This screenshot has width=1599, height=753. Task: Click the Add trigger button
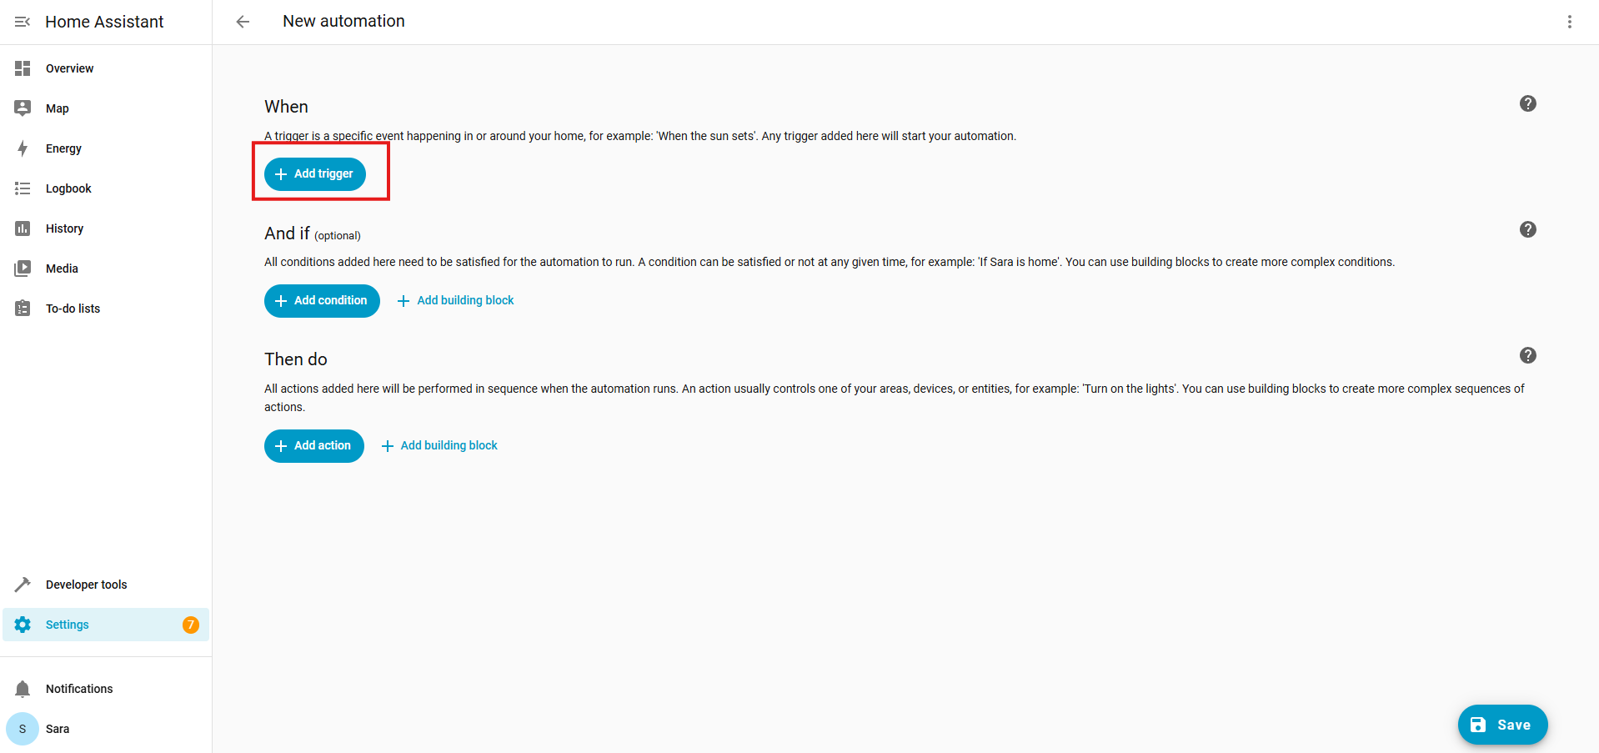(315, 173)
